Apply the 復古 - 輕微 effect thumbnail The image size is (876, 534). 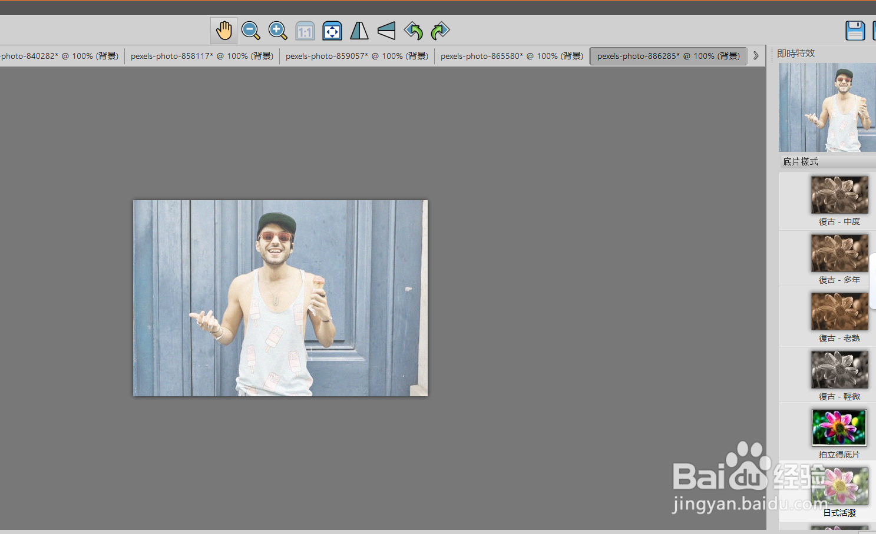click(839, 370)
